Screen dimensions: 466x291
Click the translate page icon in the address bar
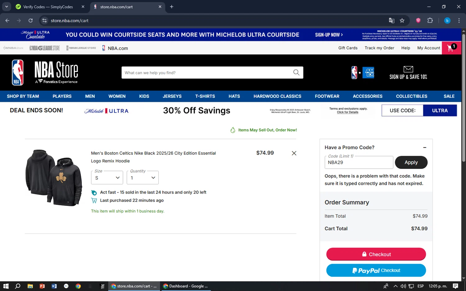(391, 20)
